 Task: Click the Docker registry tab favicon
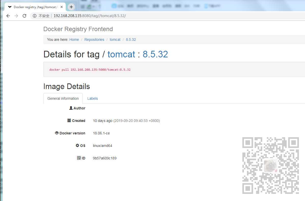coord(9,7)
